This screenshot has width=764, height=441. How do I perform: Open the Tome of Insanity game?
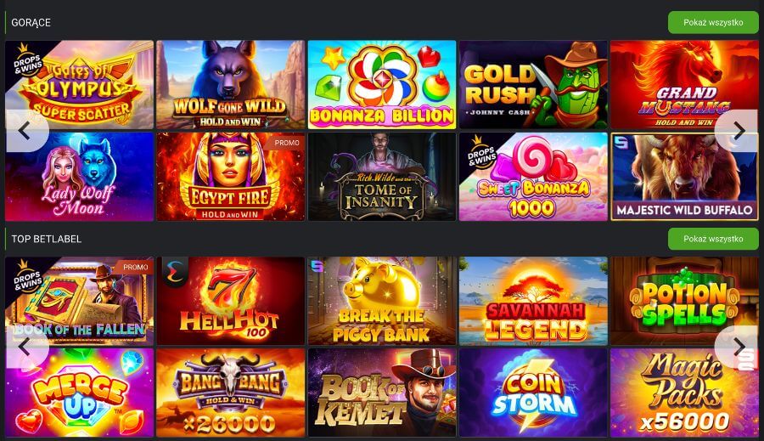click(x=382, y=177)
